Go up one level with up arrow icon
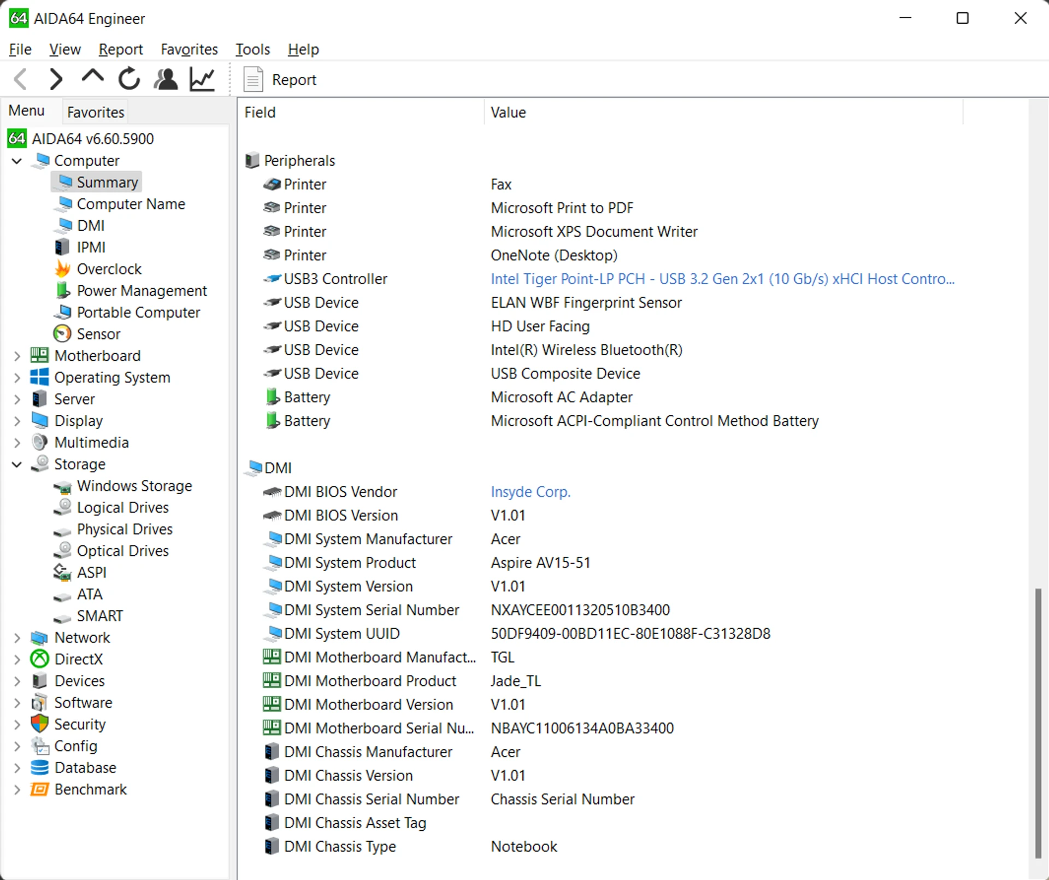Image resolution: width=1049 pixels, height=880 pixels. tap(92, 77)
